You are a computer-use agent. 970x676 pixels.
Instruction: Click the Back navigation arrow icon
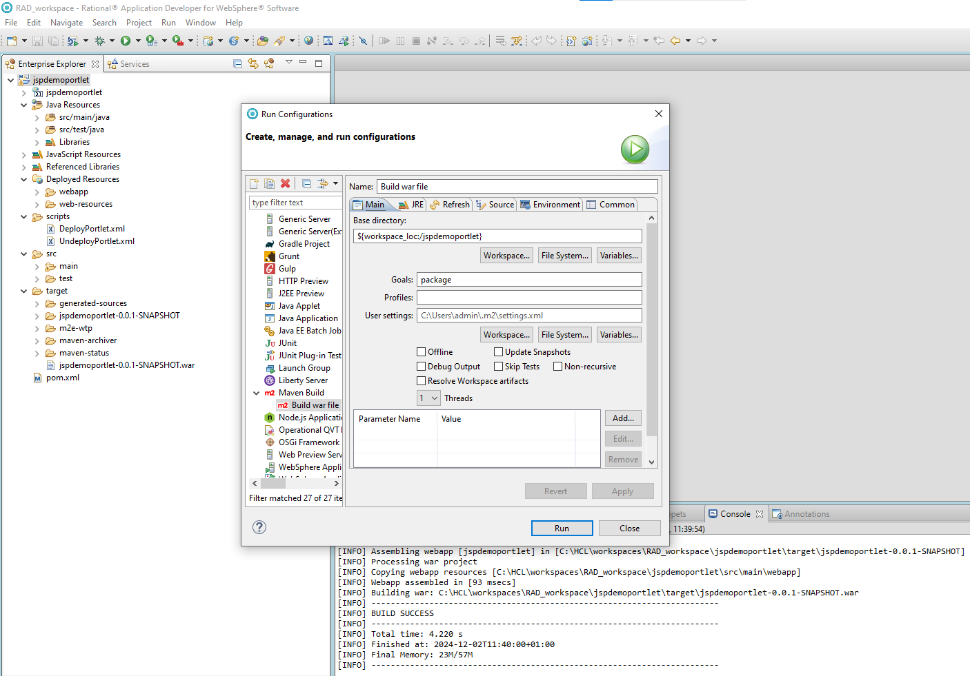point(675,41)
